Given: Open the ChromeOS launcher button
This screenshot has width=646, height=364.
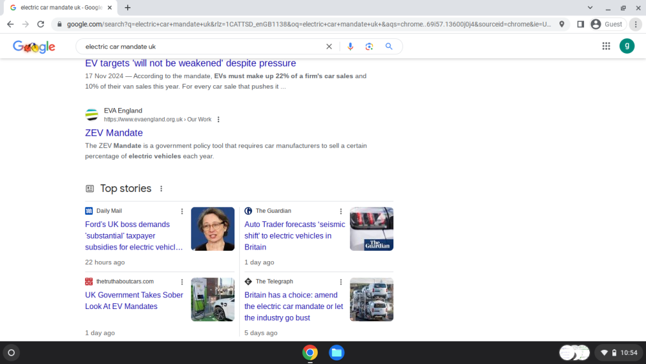Looking at the screenshot, I should (x=12, y=353).
